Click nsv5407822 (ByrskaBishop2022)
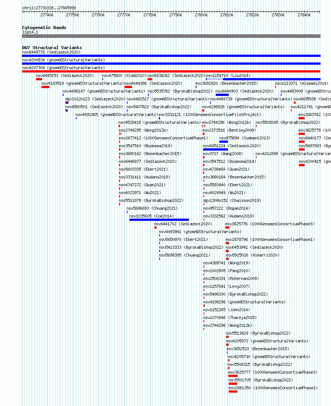The image size is (331, 406). [x=159, y=106]
